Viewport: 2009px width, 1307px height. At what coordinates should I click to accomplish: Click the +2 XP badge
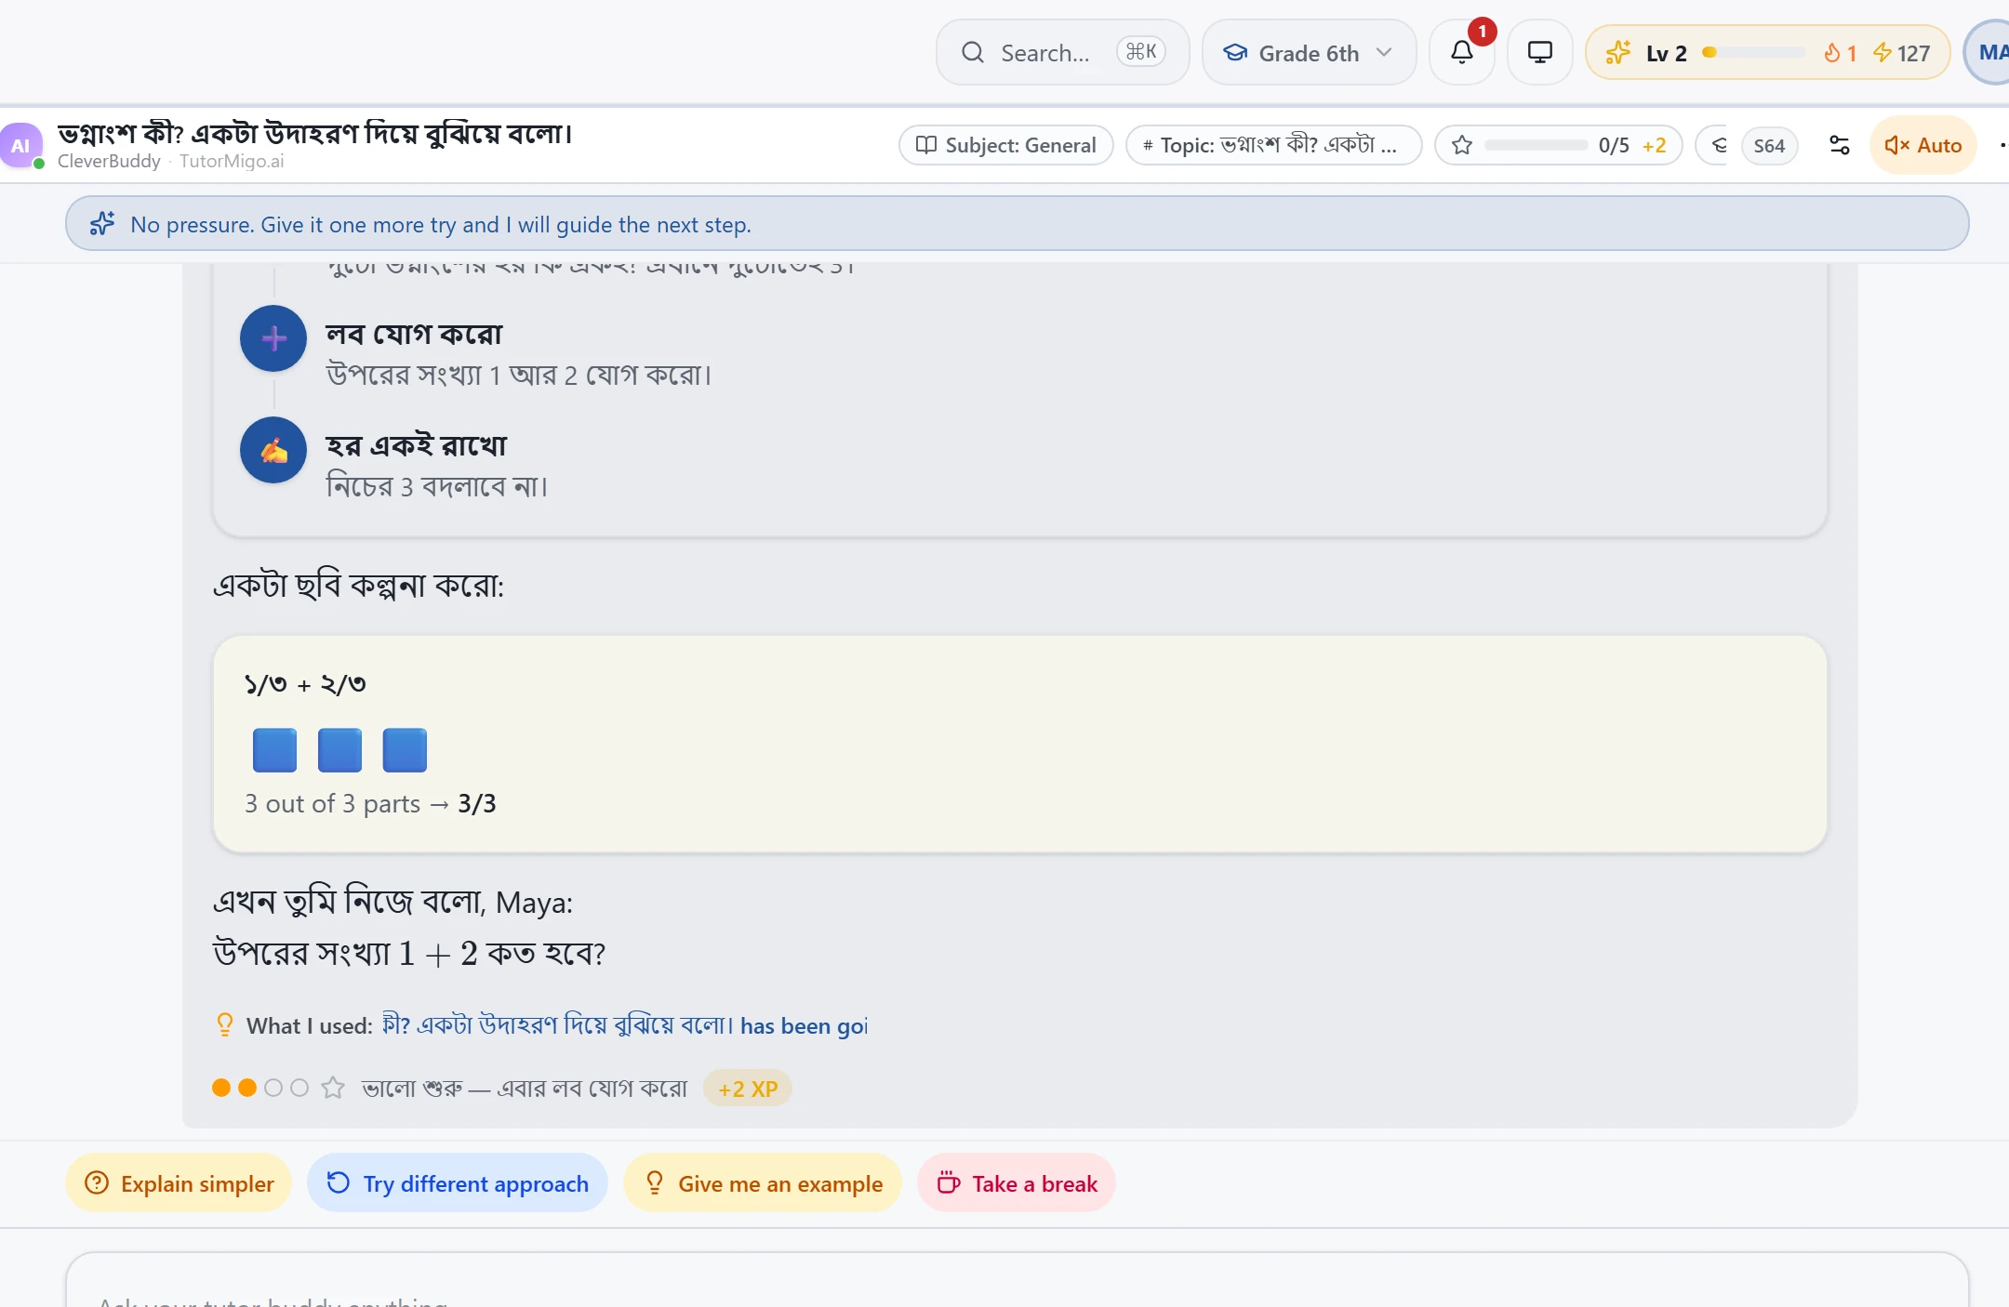748,1089
